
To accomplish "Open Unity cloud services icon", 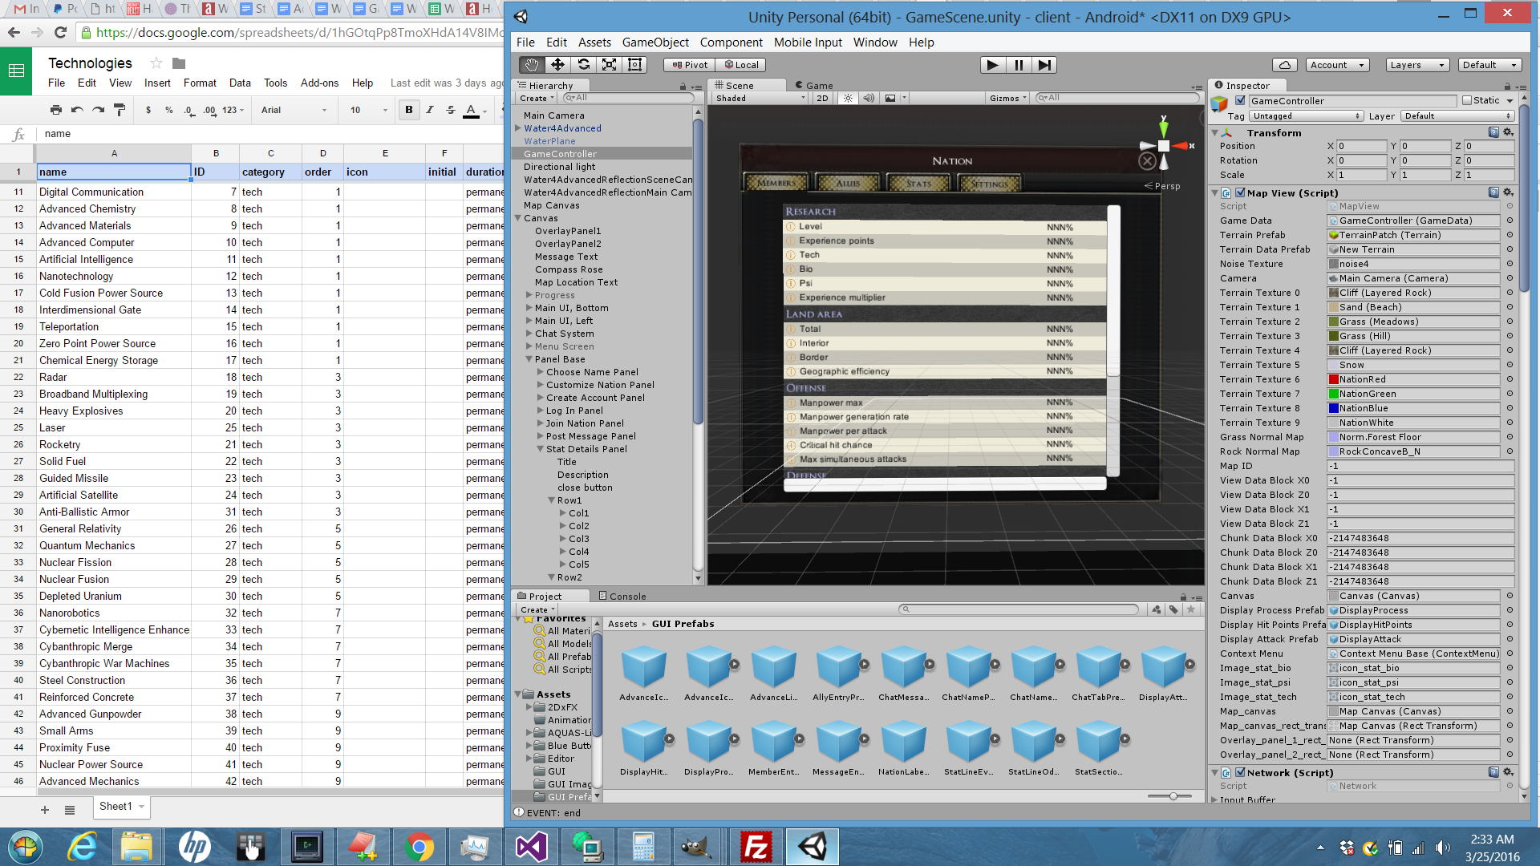I will coord(1285,65).
